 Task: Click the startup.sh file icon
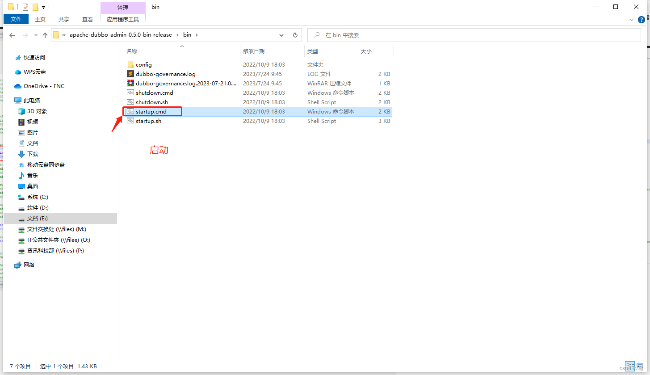(130, 121)
